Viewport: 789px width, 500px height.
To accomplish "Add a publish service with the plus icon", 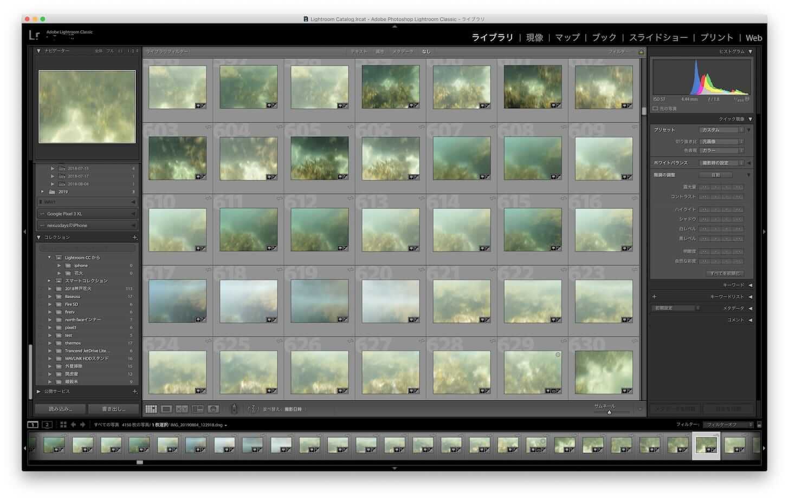I will click(x=134, y=391).
